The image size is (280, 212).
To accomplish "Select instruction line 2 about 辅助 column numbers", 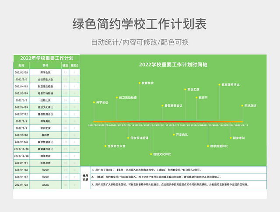I will [x=179, y=177].
